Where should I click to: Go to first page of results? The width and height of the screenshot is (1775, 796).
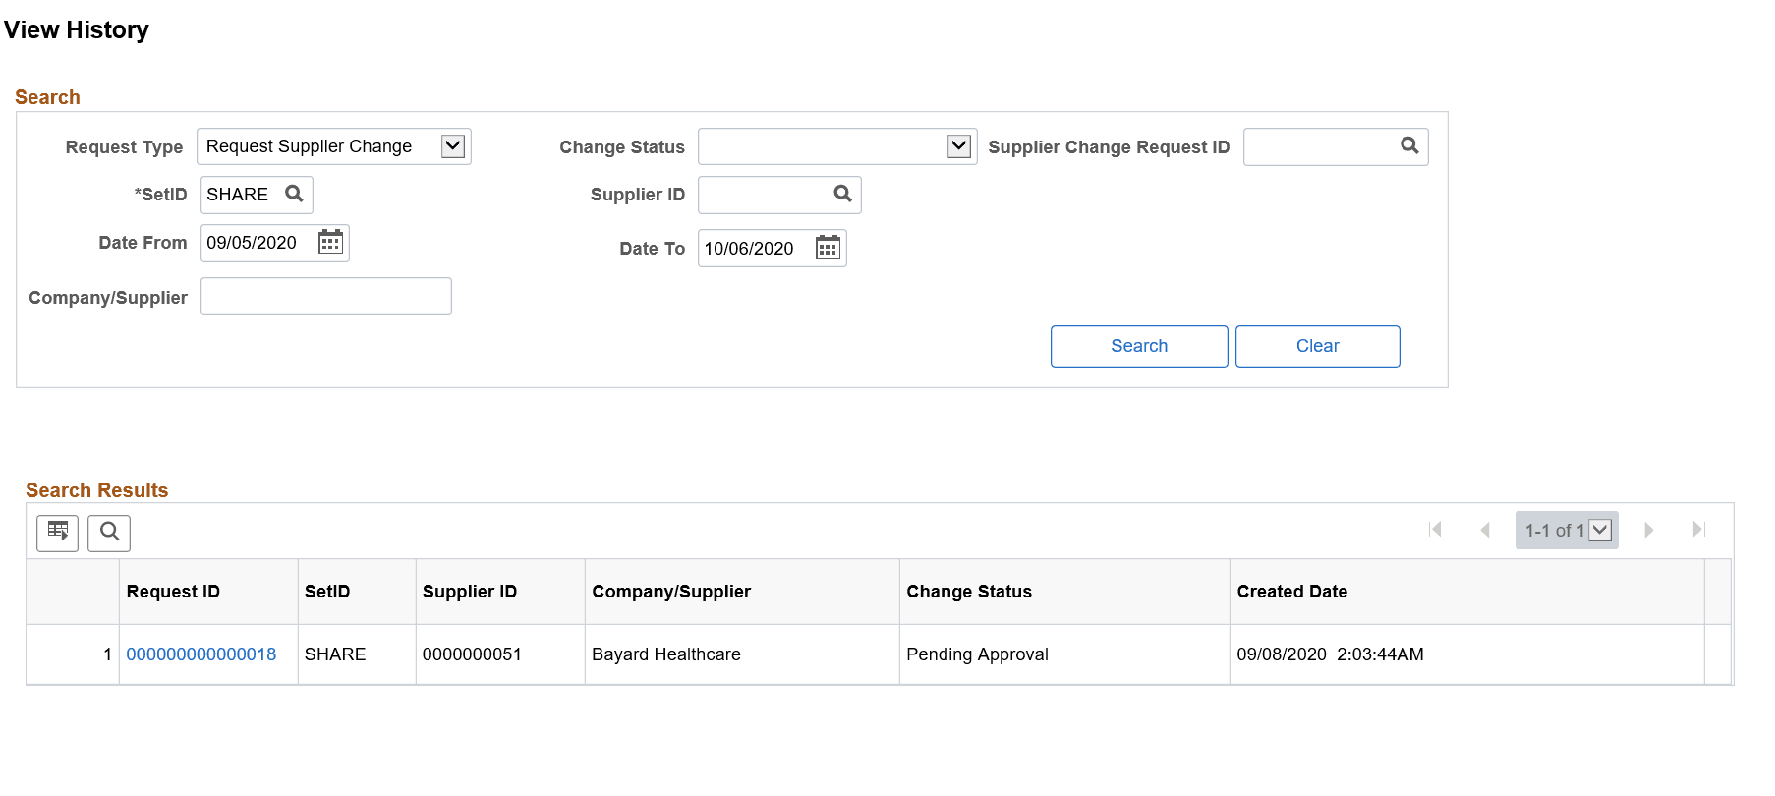pyautogui.click(x=1435, y=530)
